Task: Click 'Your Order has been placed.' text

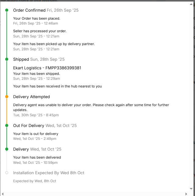Action: point(37,18)
